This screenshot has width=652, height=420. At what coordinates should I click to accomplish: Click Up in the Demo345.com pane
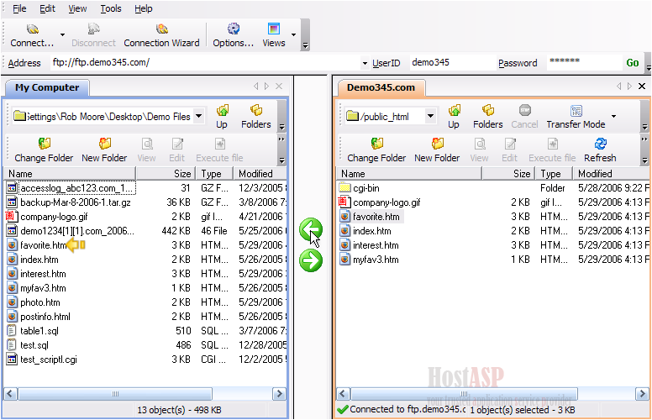pos(454,117)
